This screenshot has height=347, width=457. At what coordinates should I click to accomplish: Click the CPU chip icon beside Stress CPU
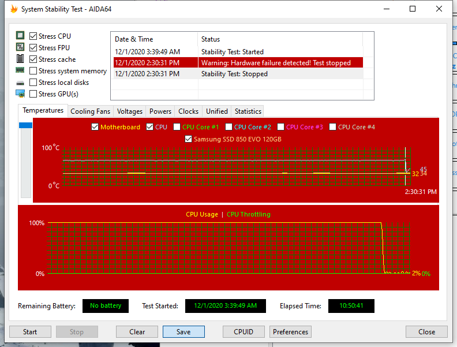point(20,36)
